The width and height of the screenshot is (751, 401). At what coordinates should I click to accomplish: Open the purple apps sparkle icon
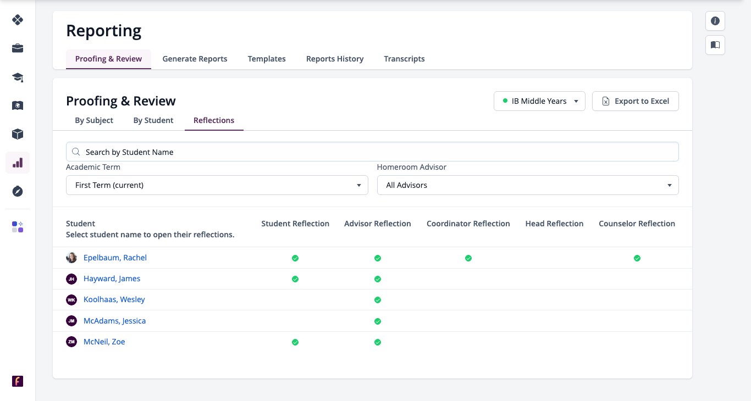click(18, 227)
